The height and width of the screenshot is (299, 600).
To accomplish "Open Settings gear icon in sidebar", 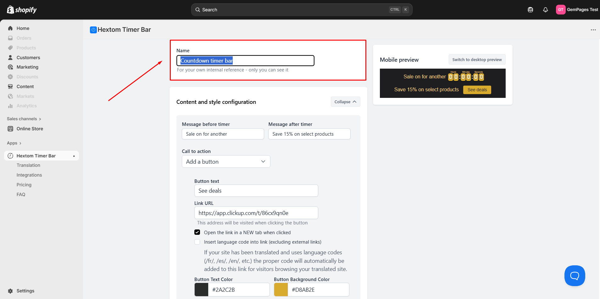I will click(x=10, y=291).
